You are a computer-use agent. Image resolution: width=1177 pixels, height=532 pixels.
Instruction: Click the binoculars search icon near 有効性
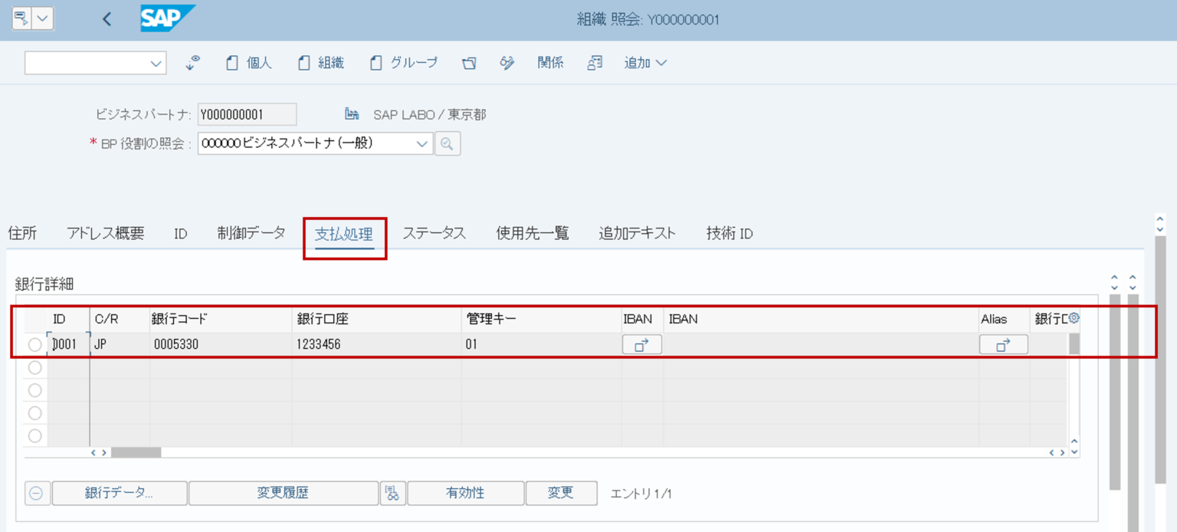click(x=393, y=493)
